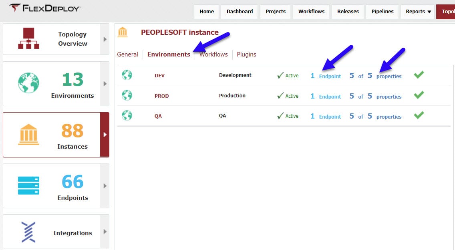Open the PROD environment link

(161, 96)
